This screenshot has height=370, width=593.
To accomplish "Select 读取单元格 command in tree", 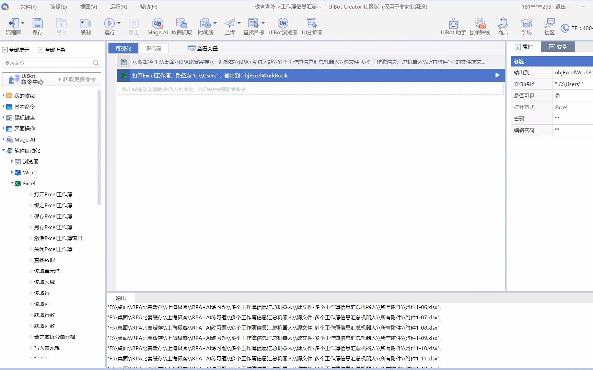I will pyautogui.click(x=47, y=271).
